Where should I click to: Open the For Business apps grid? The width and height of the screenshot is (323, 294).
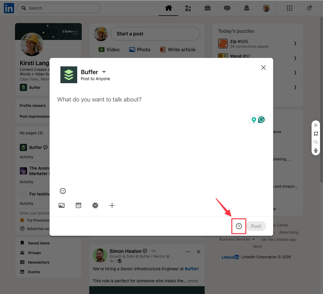[x=290, y=8]
